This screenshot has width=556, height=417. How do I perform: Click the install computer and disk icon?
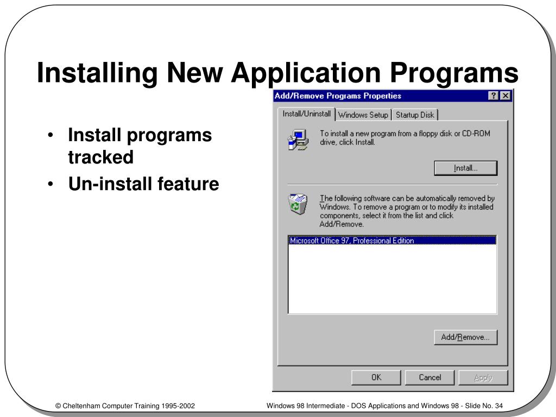[x=298, y=140]
